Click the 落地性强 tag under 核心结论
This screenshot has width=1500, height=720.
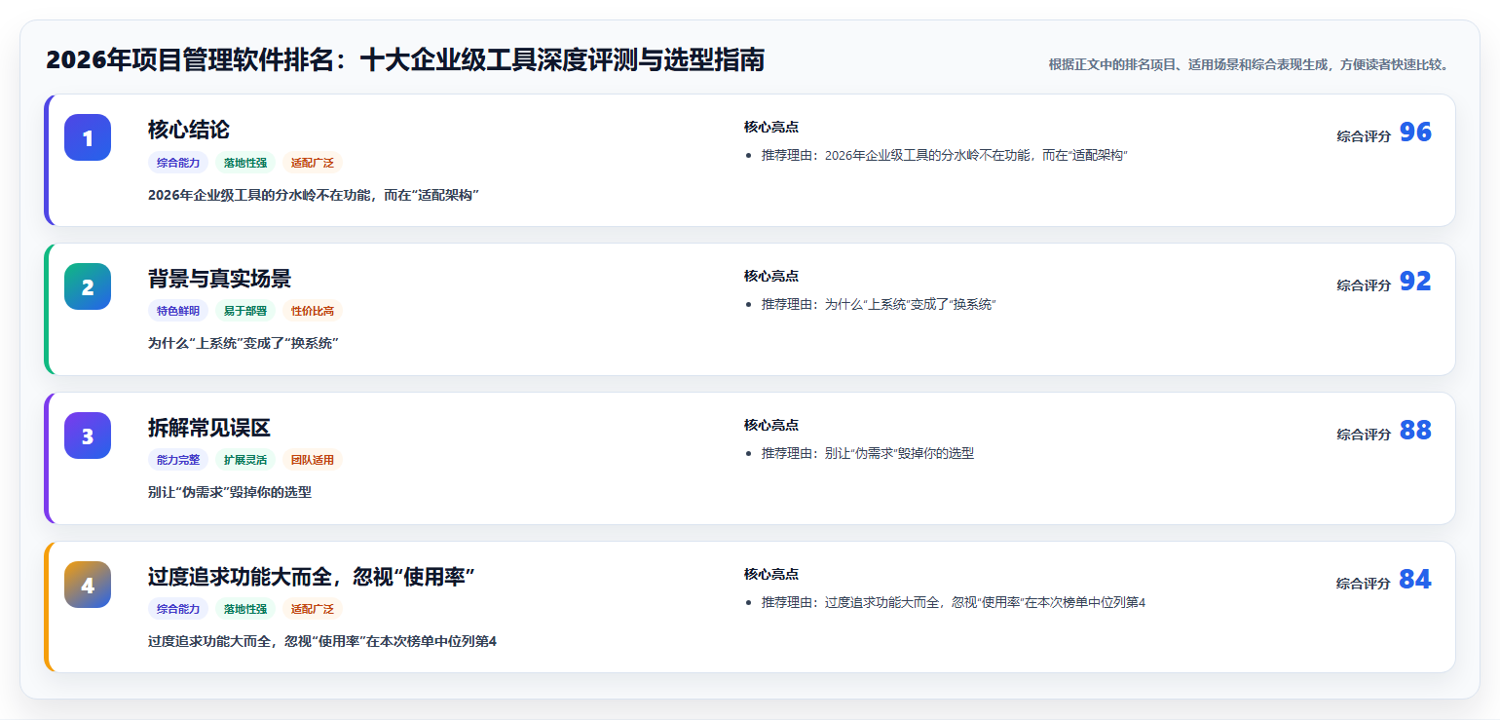(x=245, y=163)
